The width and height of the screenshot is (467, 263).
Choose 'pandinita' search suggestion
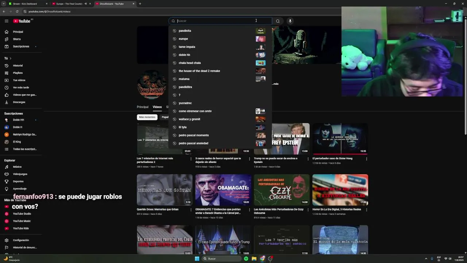coord(220,31)
